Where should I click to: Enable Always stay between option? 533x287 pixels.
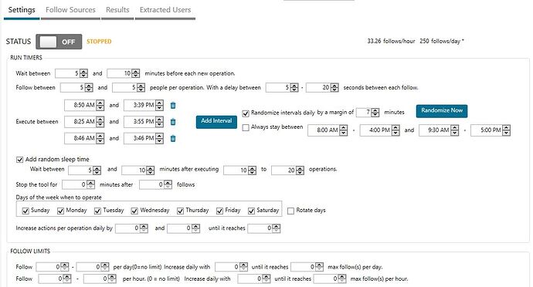click(246, 128)
